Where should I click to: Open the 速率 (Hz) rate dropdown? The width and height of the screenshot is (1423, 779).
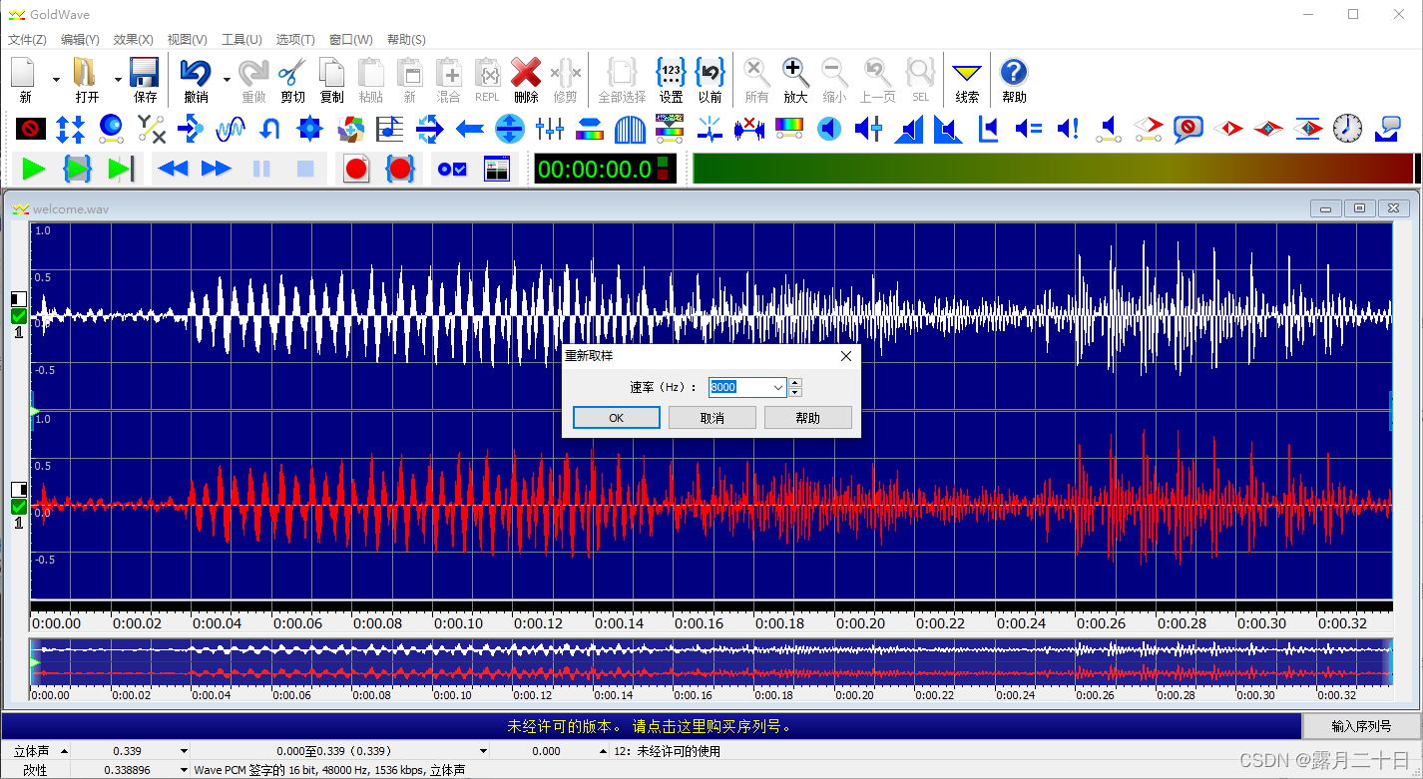(778, 388)
